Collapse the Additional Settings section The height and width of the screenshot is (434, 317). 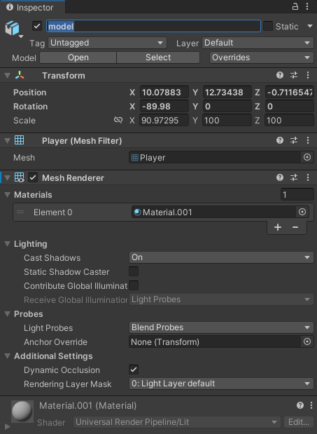point(8,356)
